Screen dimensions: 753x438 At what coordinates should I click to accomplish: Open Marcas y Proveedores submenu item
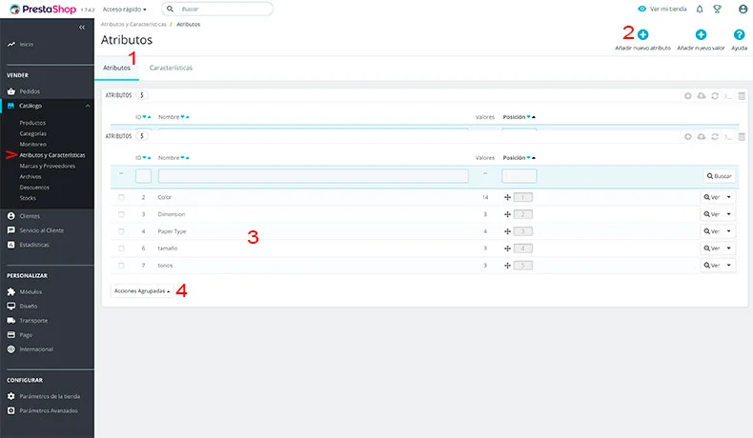[48, 166]
